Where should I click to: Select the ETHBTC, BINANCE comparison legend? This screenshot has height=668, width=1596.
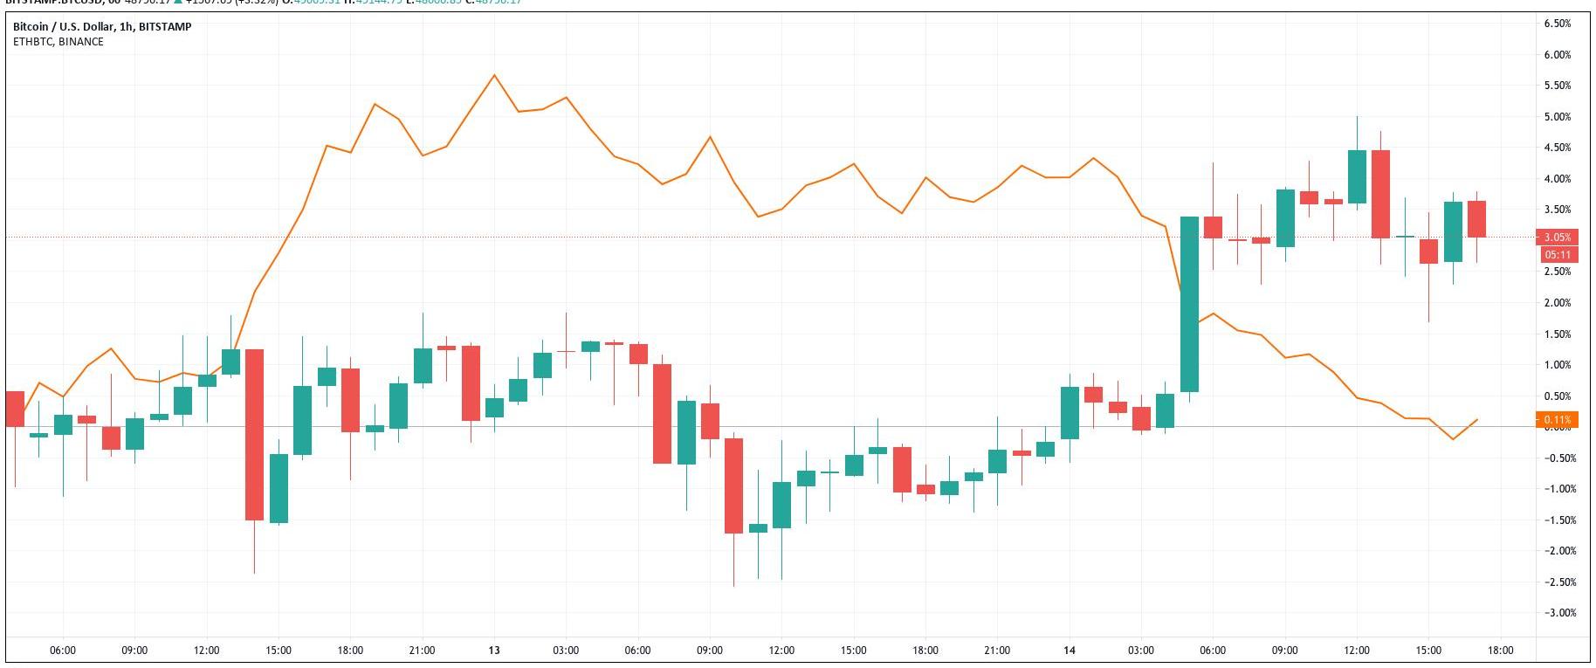point(58,42)
